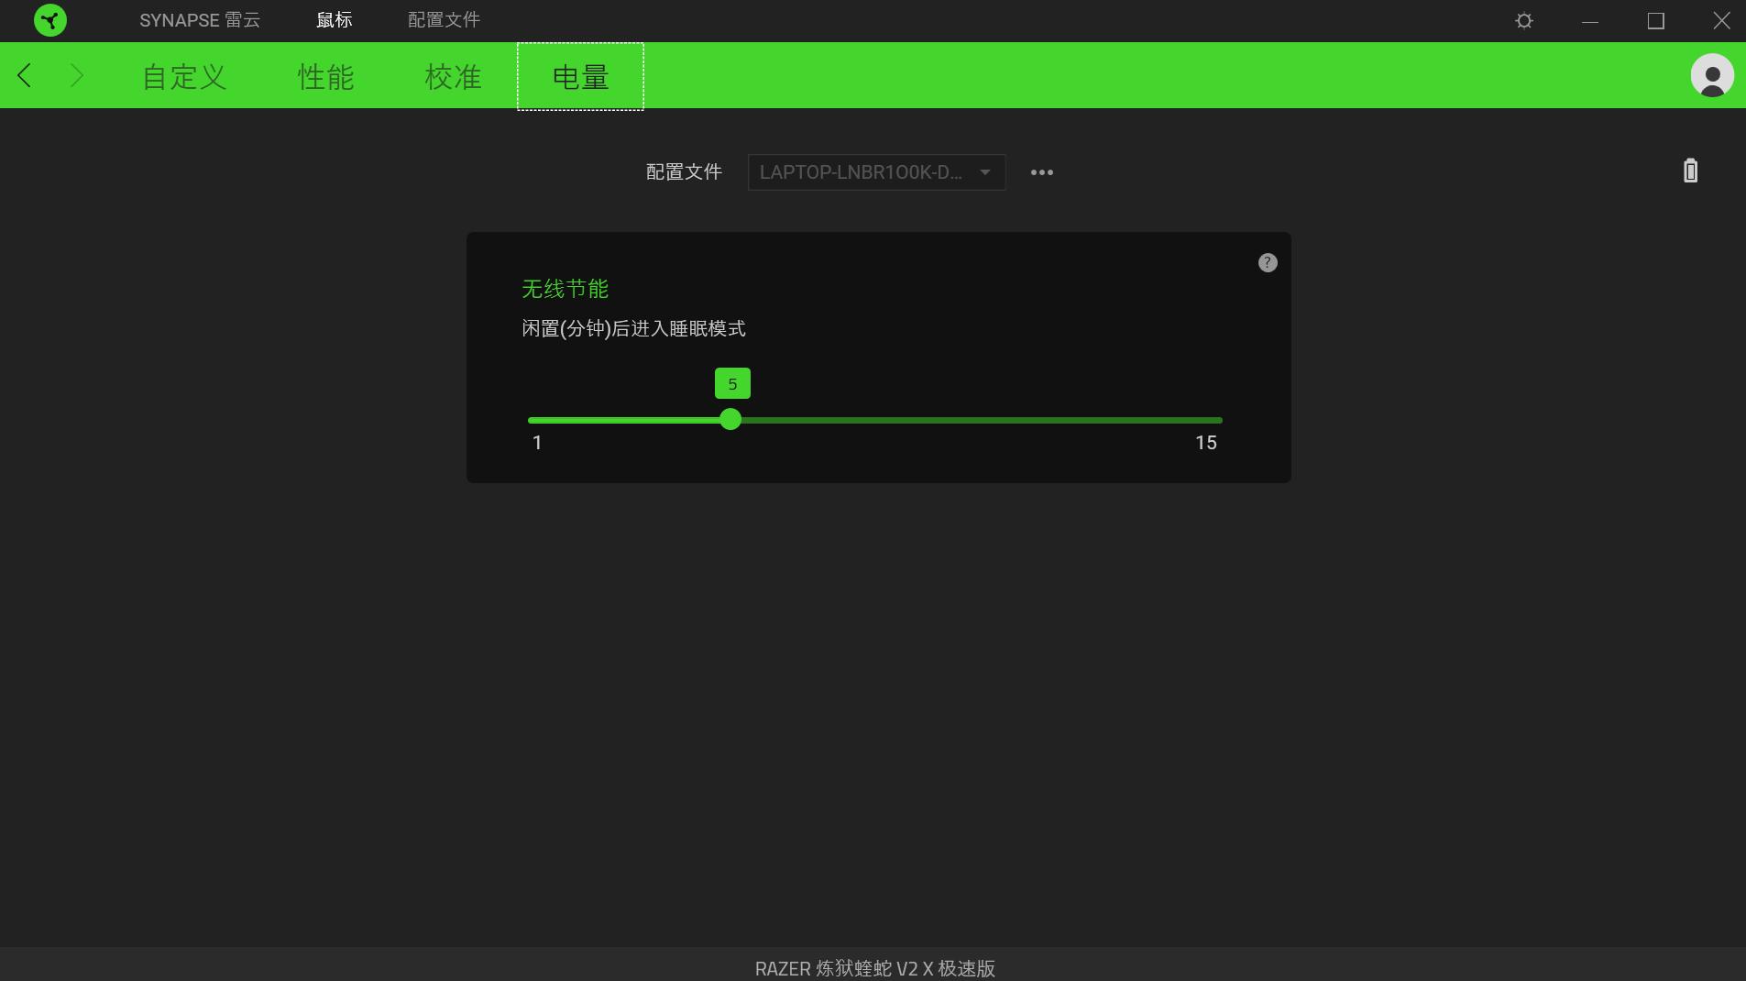Image resolution: width=1746 pixels, height=981 pixels.
Task: Switch to the 性能 tab
Action: tap(324, 77)
